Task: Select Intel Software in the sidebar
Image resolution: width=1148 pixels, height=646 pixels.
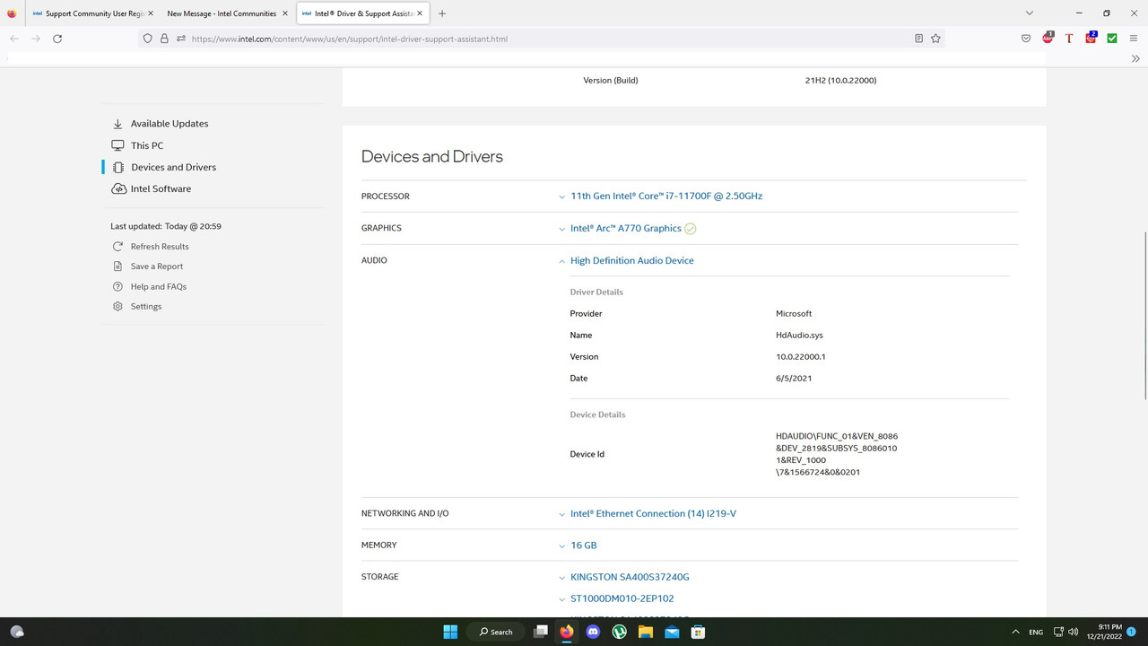Action: pyautogui.click(x=161, y=188)
